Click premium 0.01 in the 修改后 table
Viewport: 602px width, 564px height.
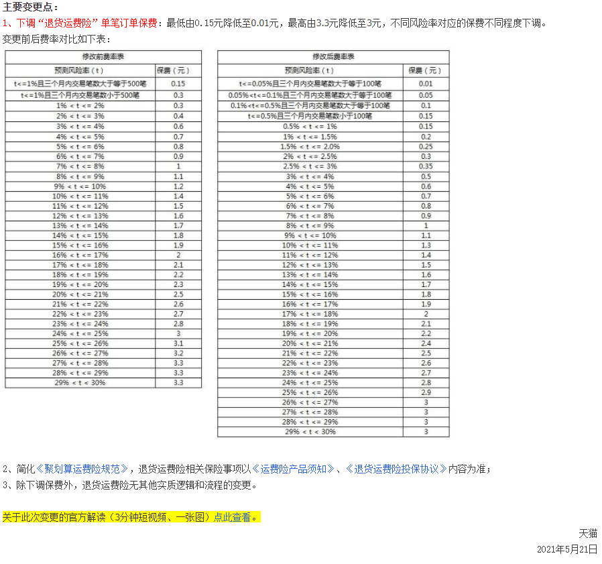tap(426, 84)
